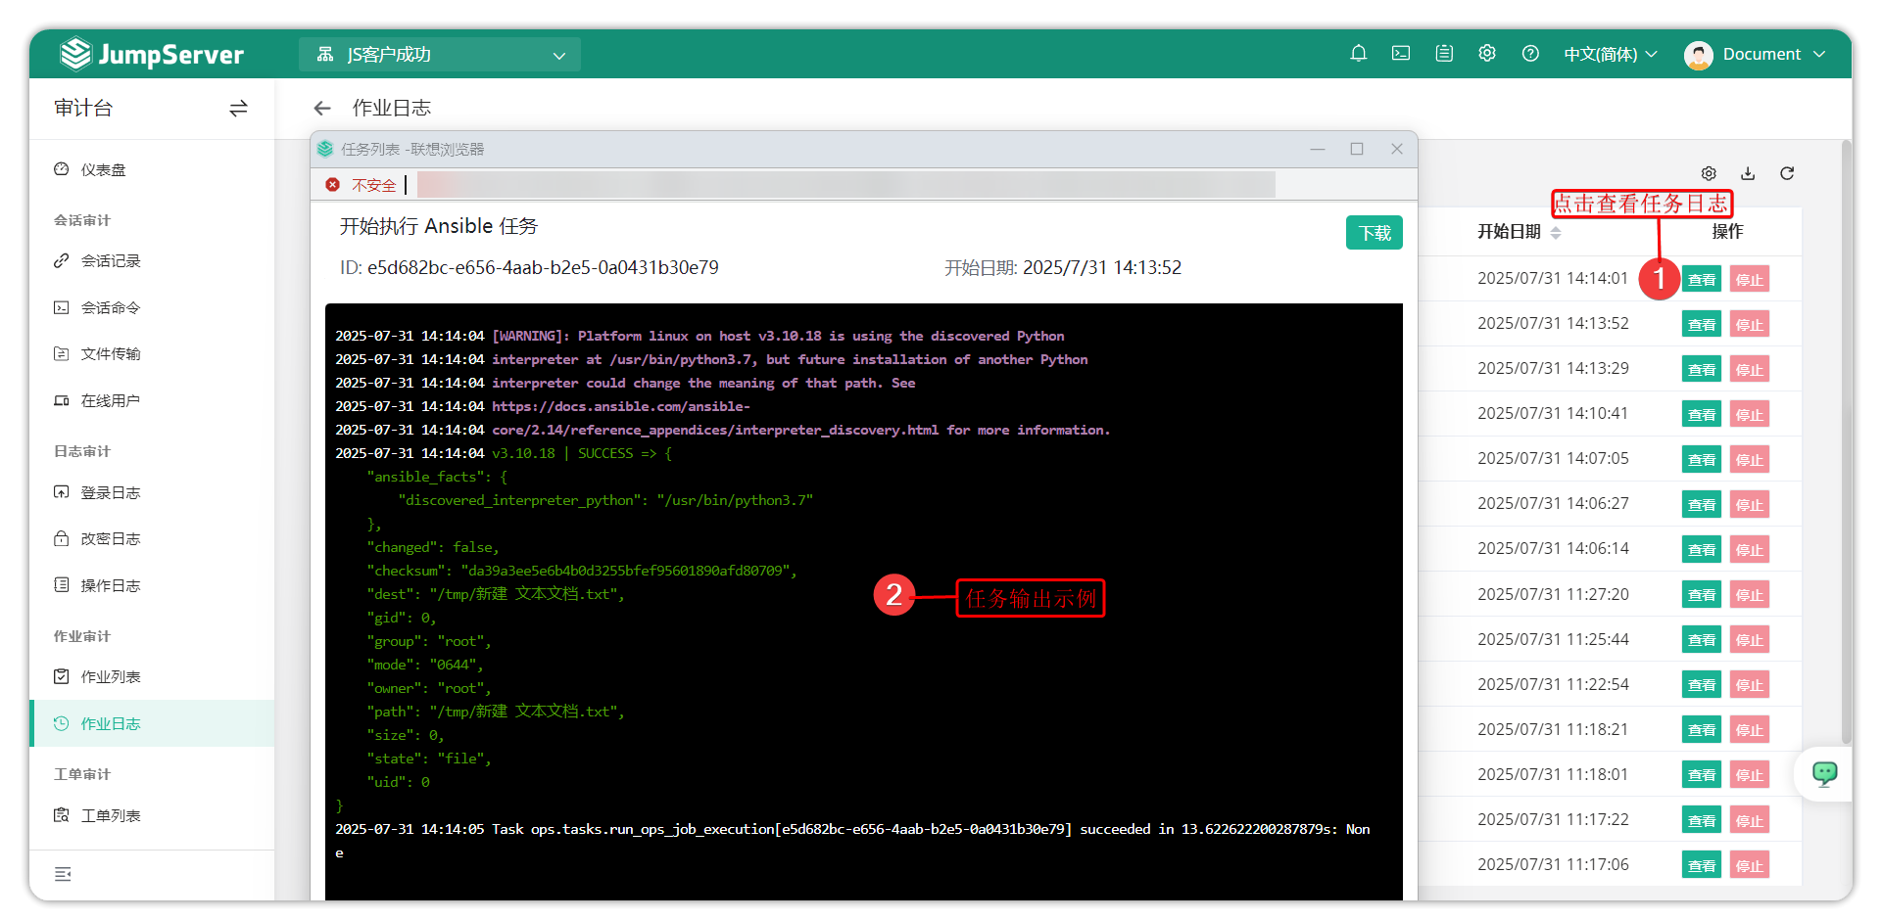1882x920 pixels.
Task: Sort by 开始日期 column arrows
Action: click(x=1556, y=232)
